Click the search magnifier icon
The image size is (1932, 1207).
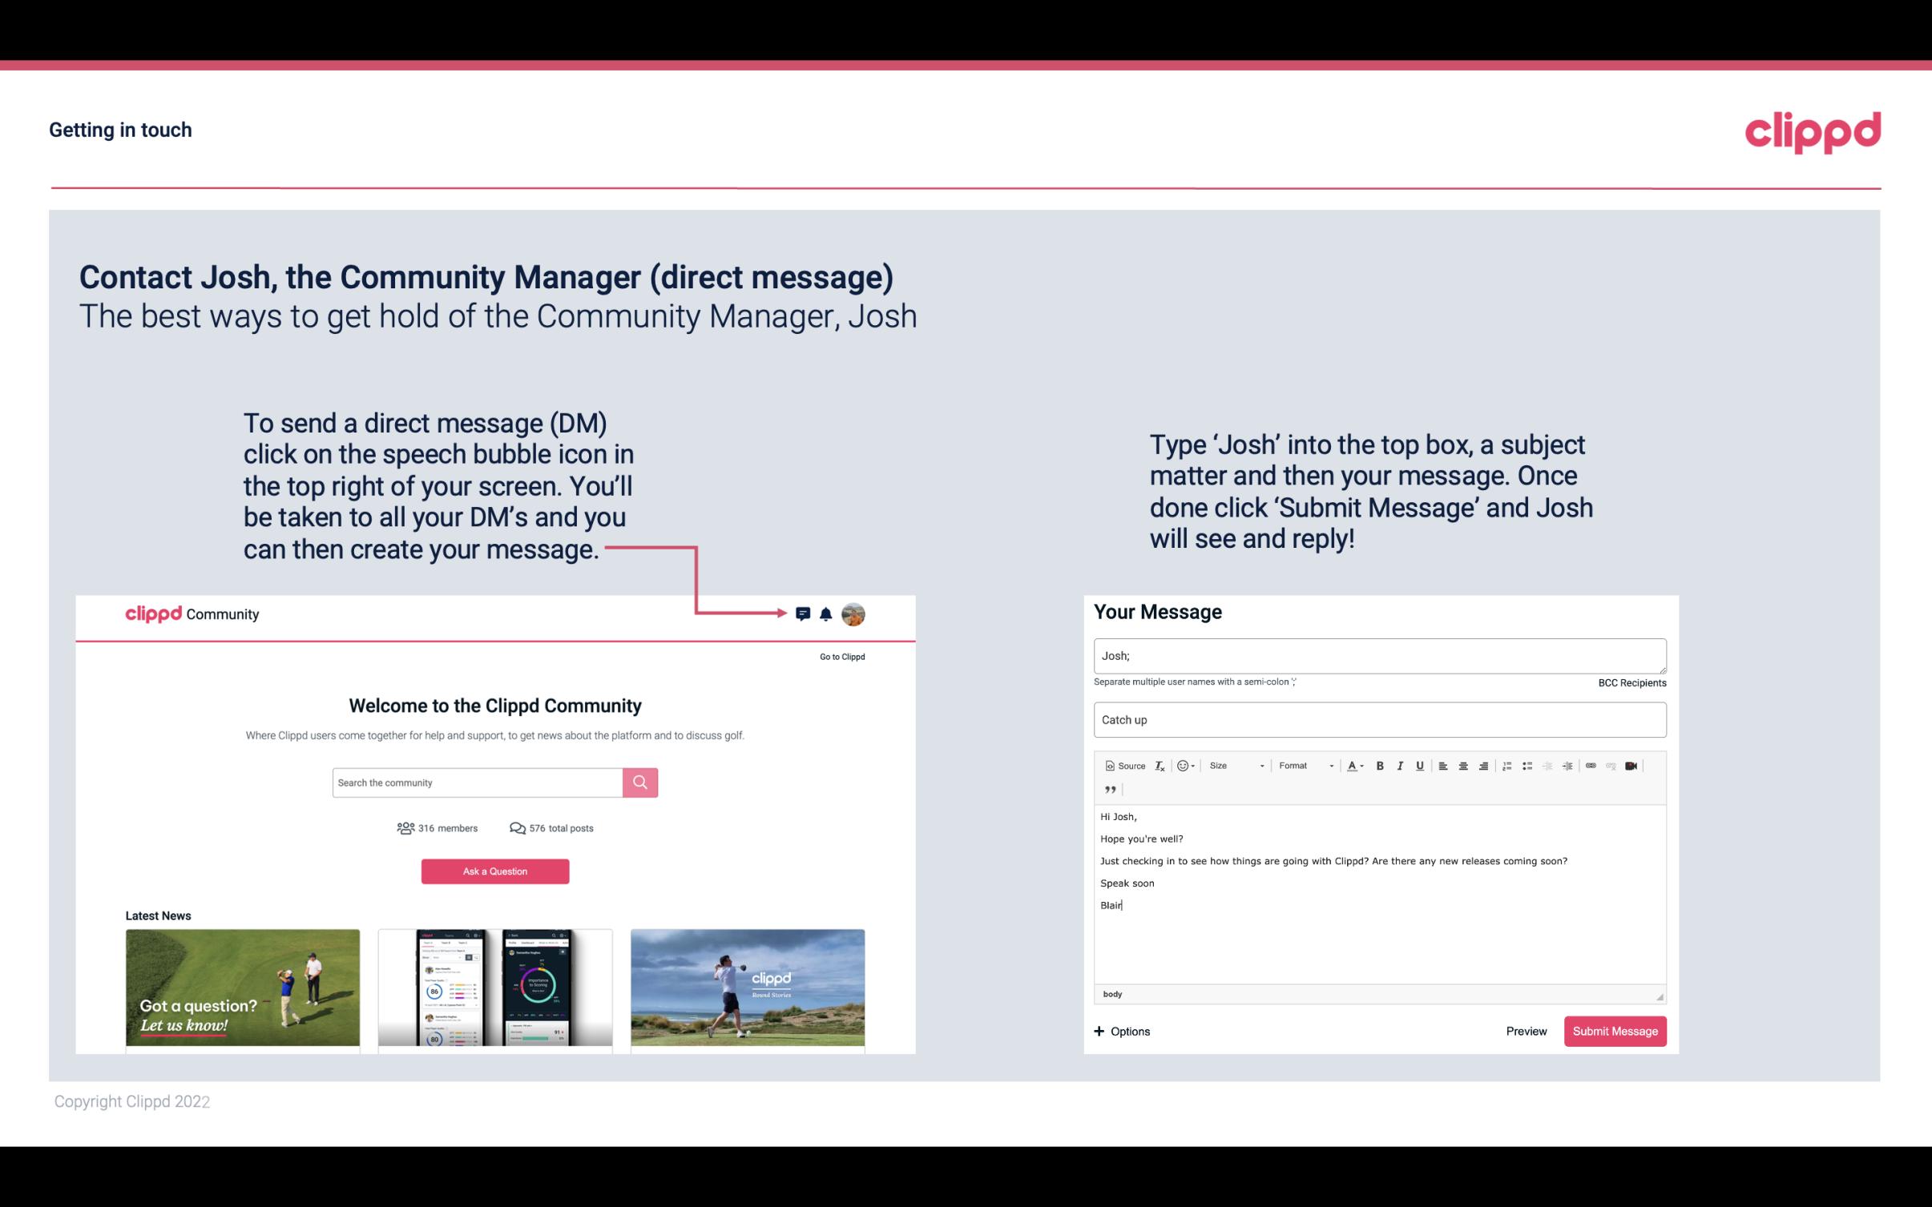coord(639,782)
